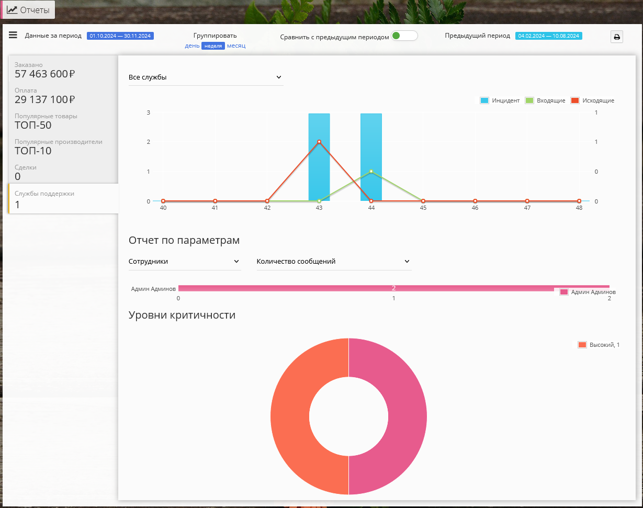Click the Высокий legend color swatch
Image resolution: width=643 pixels, height=508 pixels.
pos(582,345)
